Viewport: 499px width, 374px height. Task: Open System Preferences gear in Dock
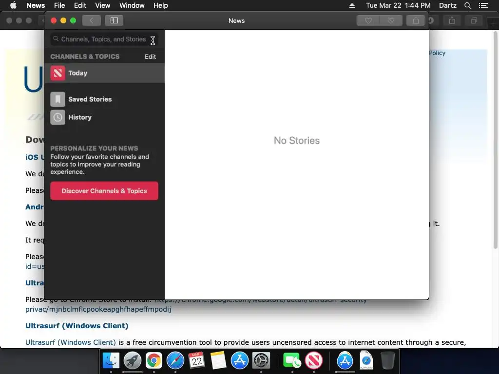(261, 360)
